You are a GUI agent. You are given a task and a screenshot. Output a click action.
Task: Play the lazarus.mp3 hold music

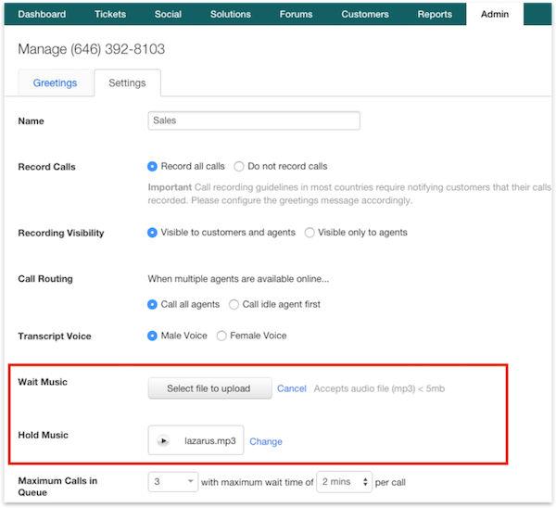(163, 440)
